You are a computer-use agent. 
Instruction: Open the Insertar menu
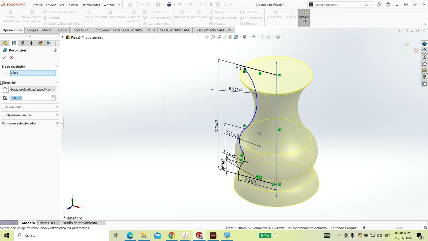[x=73, y=5]
